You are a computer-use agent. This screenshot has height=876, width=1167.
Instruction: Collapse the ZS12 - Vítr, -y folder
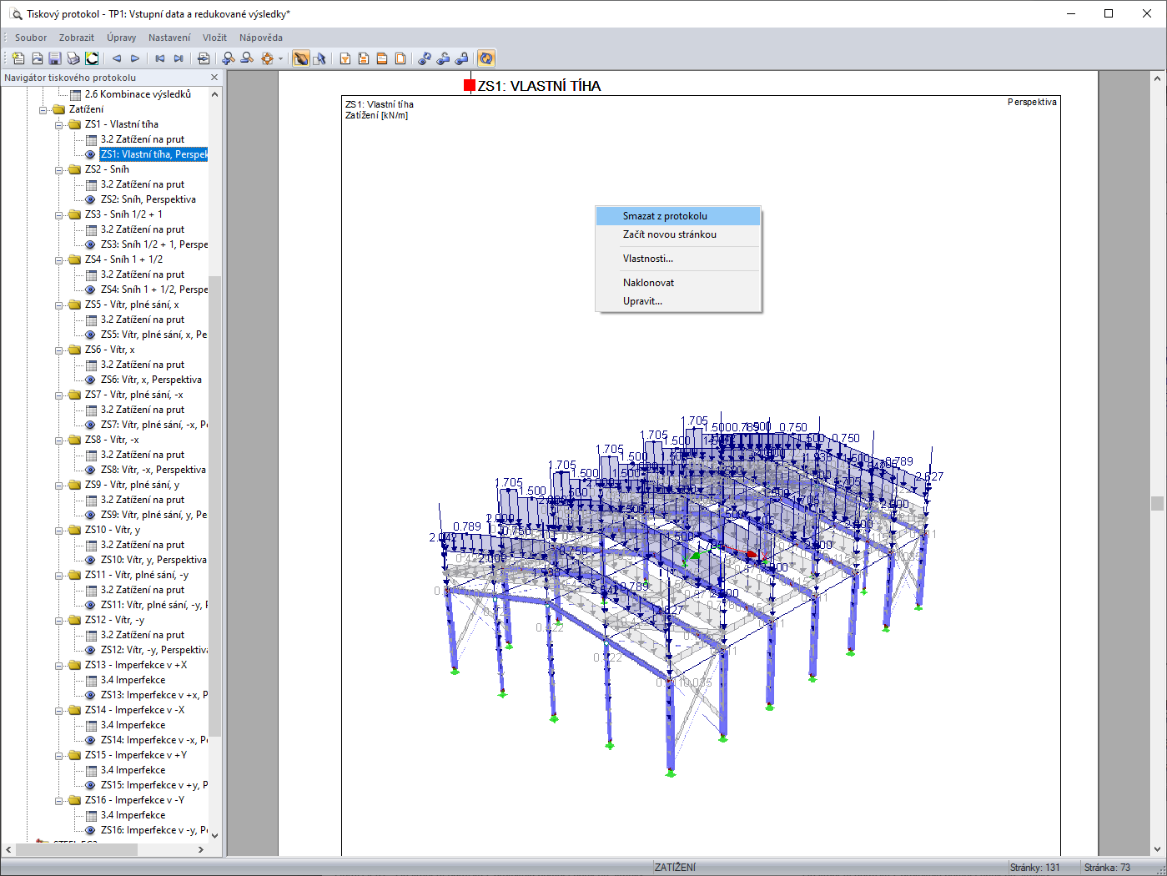point(60,620)
